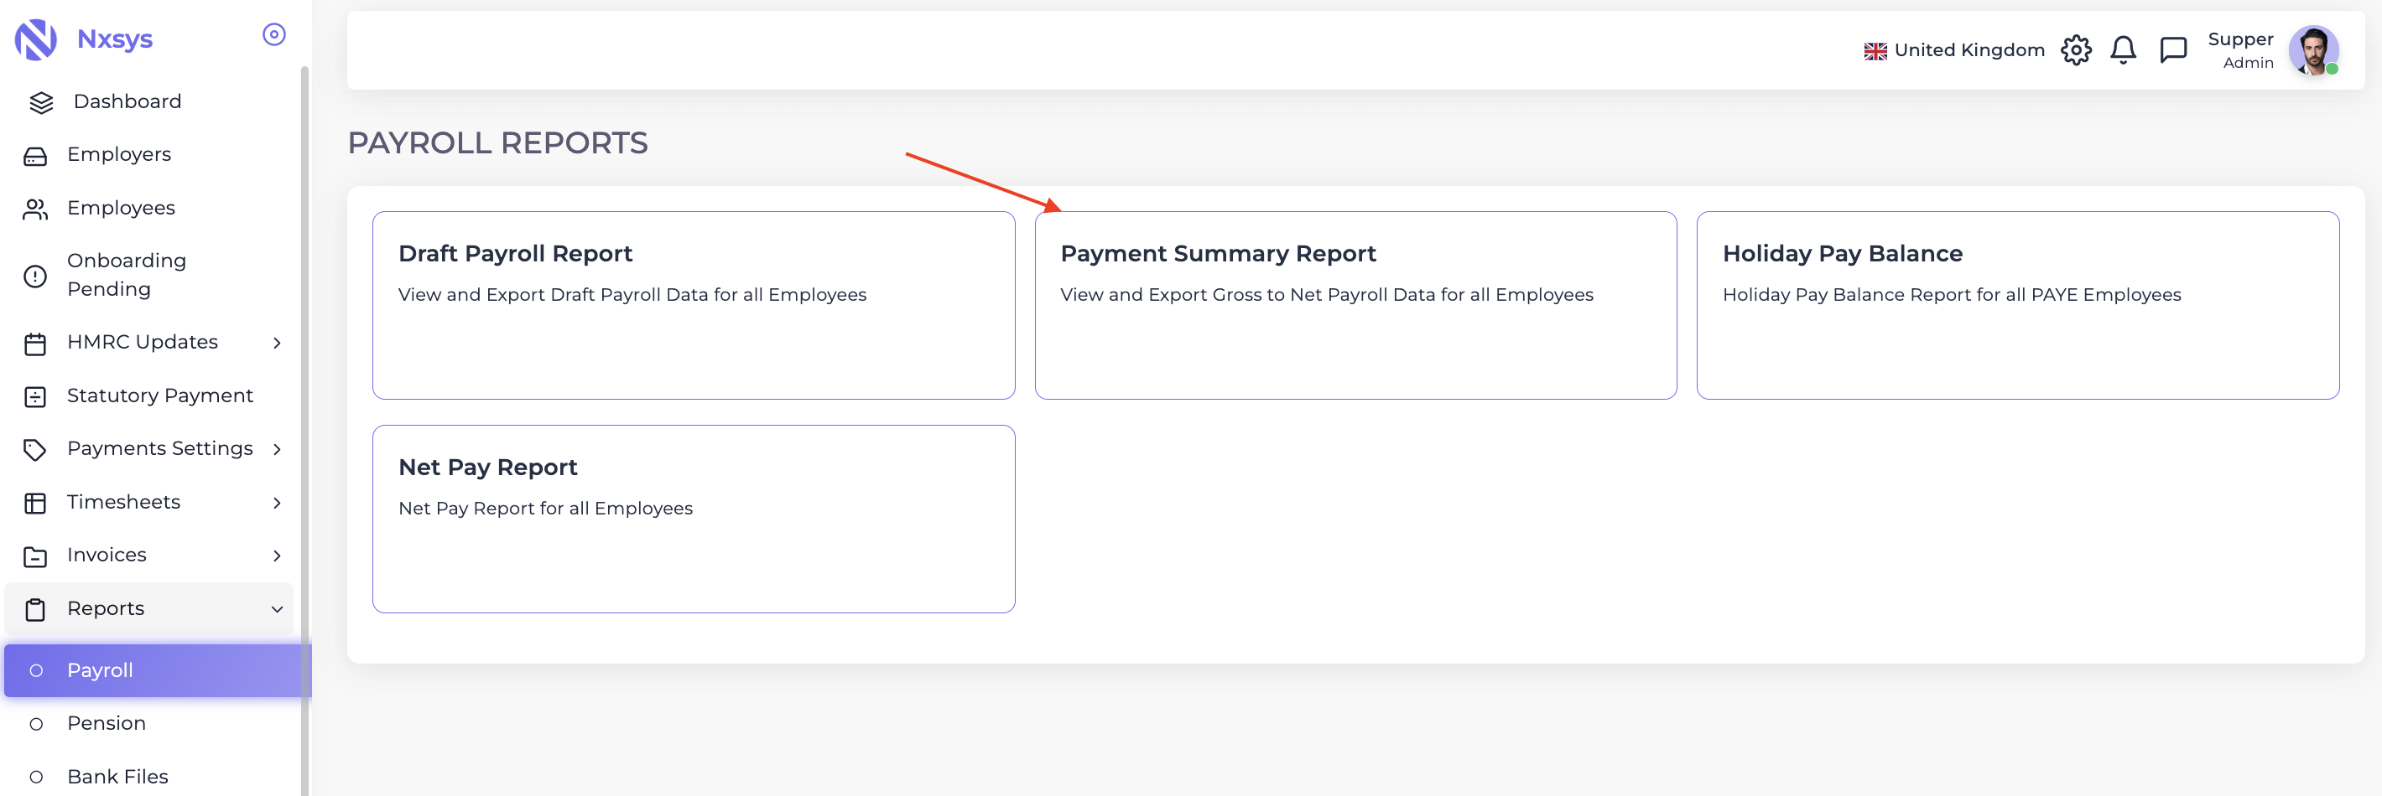Image resolution: width=2382 pixels, height=796 pixels.
Task: Click the Timesheets label
Action: point(124,503)
